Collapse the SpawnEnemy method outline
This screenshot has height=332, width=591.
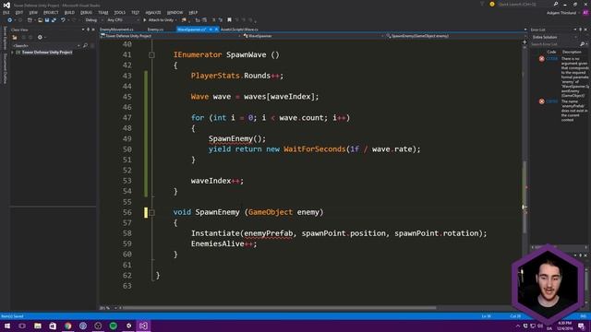(151, 213)
